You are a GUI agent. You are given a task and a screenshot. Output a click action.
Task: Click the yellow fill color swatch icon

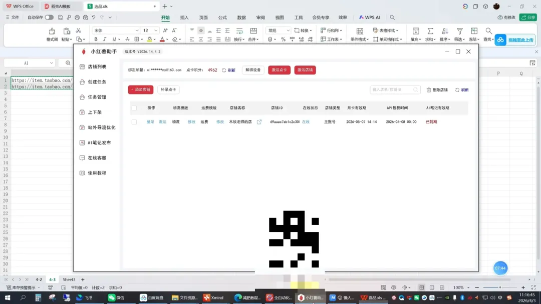click(x=149, y=39)
